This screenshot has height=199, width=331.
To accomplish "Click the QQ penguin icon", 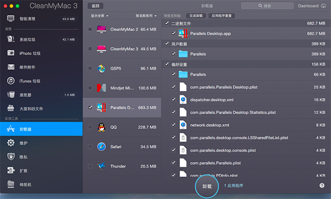I will pyautogui.click(x=102, y=127).
